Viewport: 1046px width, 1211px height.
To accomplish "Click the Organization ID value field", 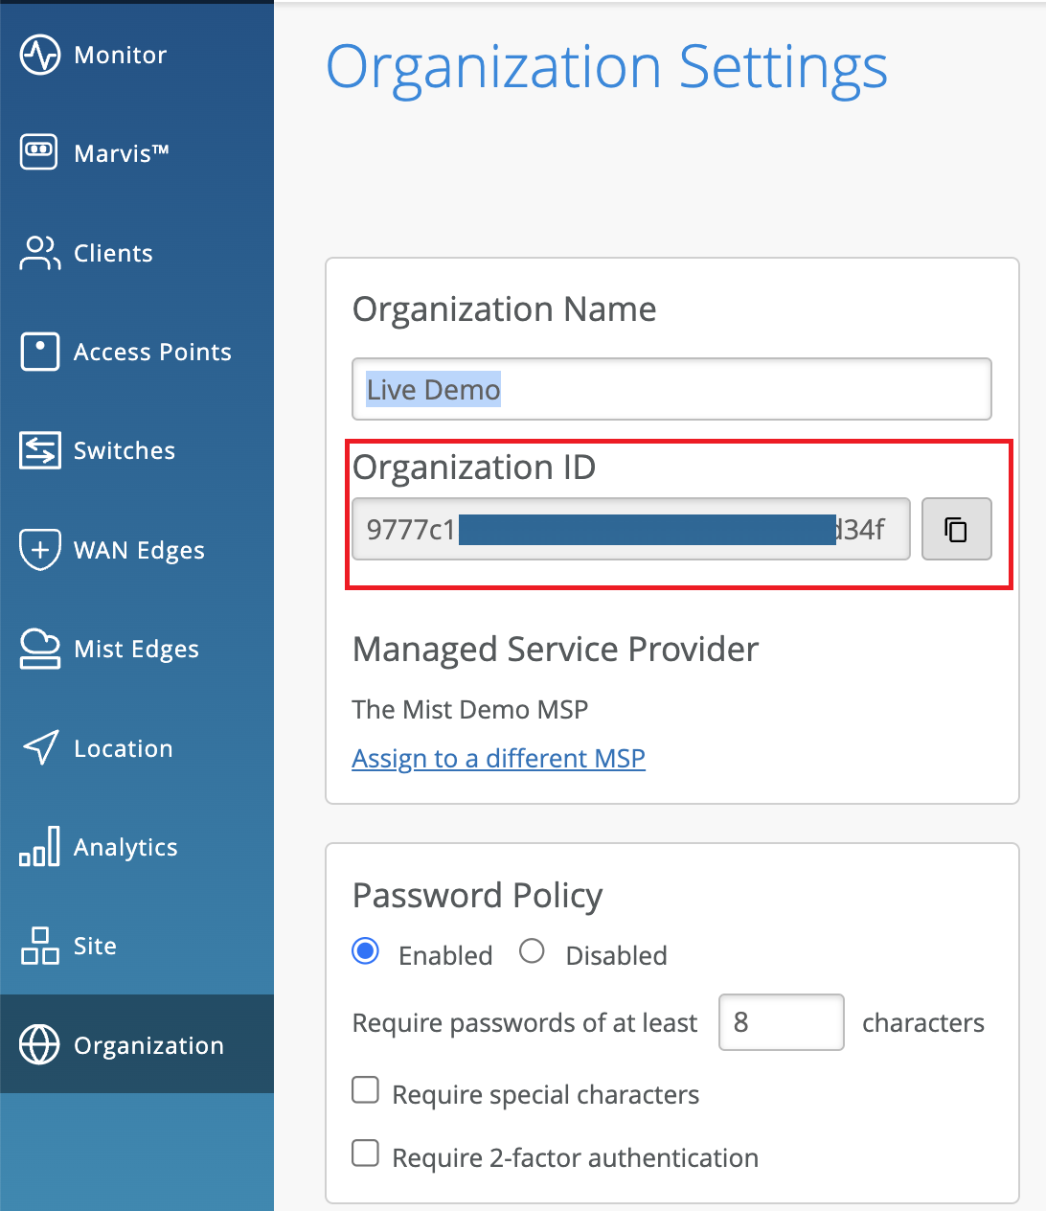I will (x=630, y=529).
